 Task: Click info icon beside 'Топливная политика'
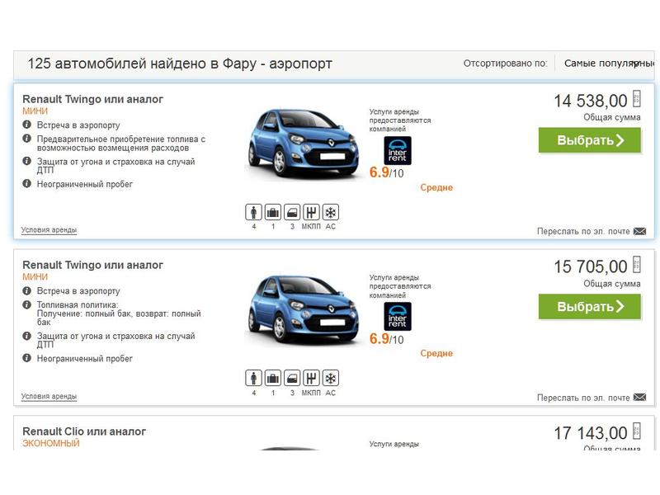(27, 304)
